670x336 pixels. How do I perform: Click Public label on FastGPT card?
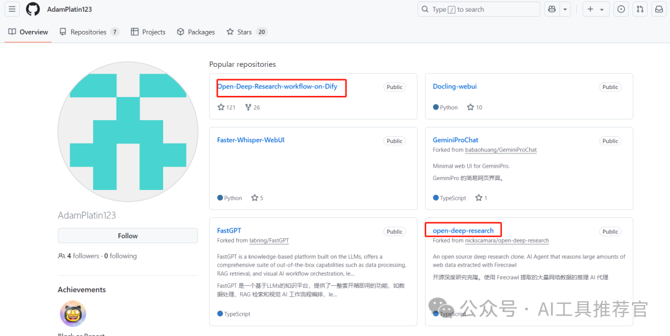click(395, 231)
